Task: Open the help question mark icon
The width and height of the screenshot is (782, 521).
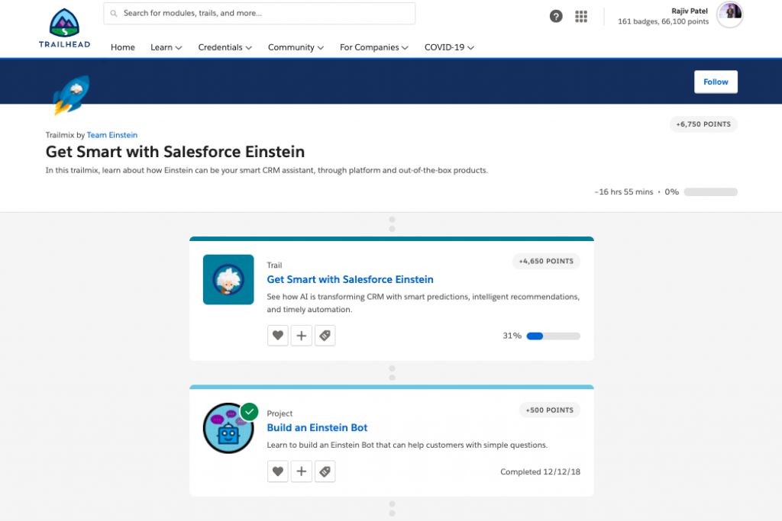Action: pyautogui.click(x=556, y=16)
